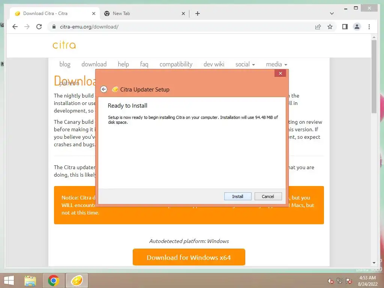
Task: Close the Download Citra tab
Action: (x=93, y=14)
